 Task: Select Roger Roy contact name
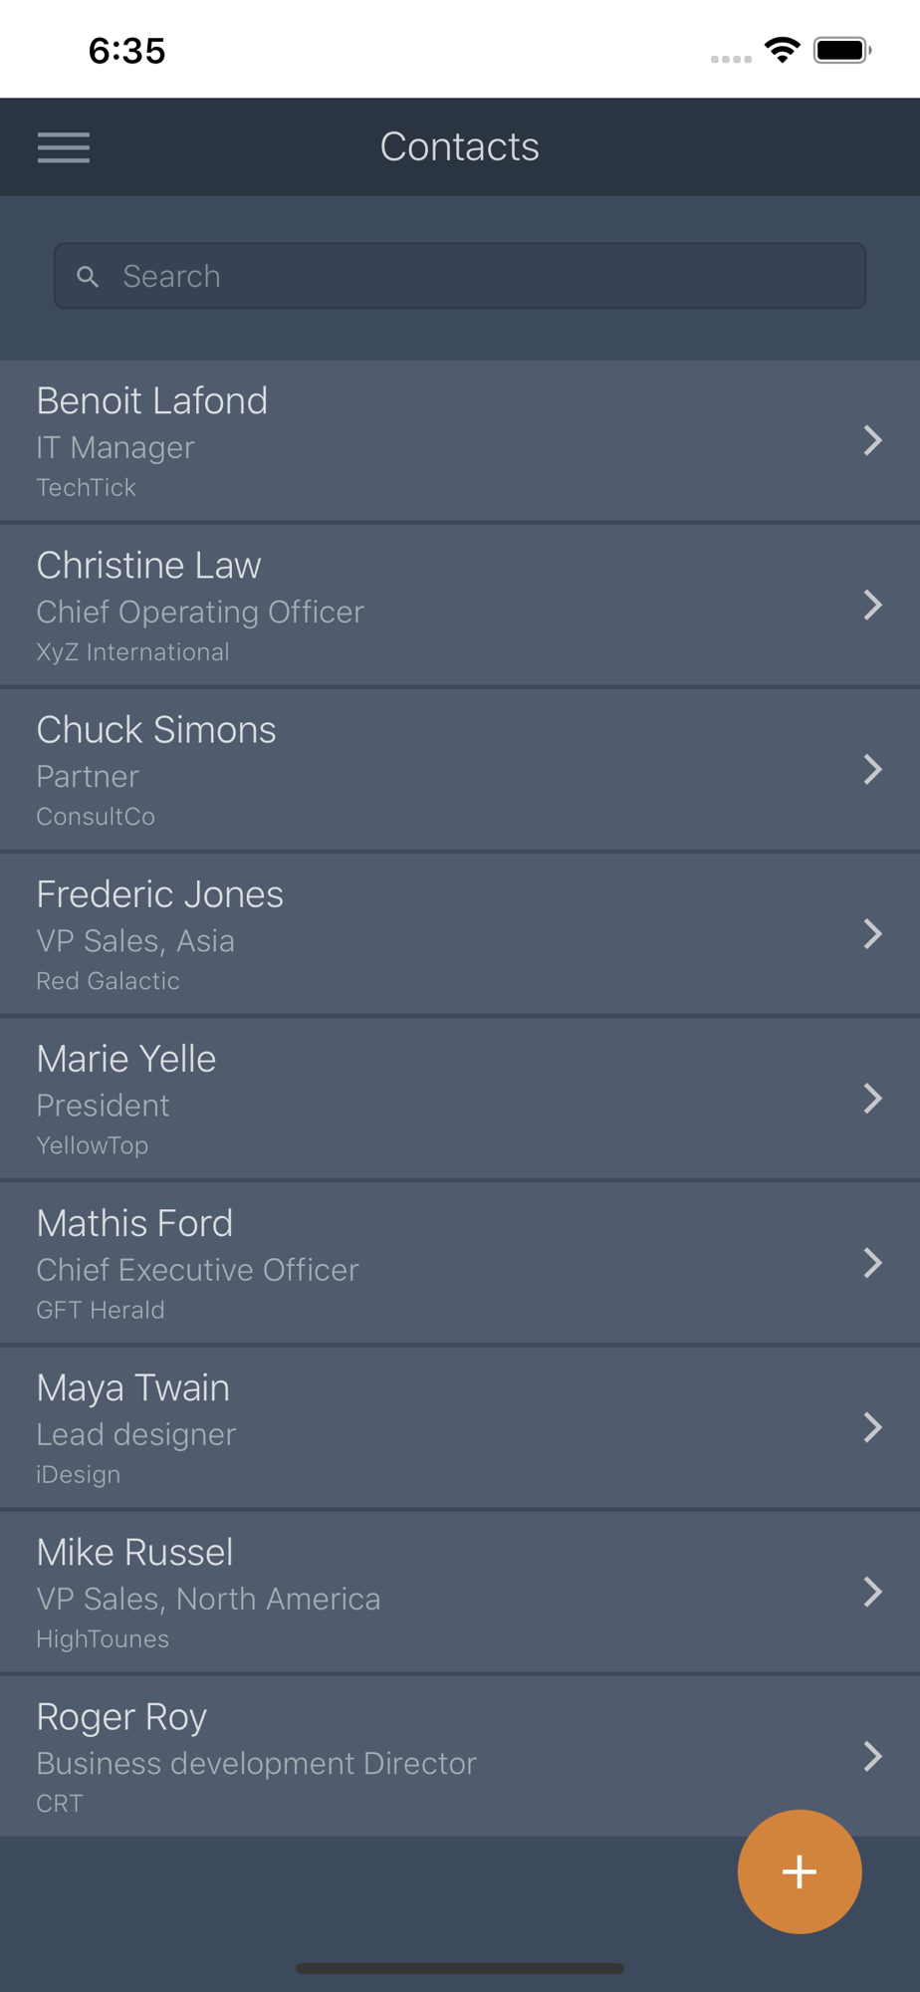121,1717
